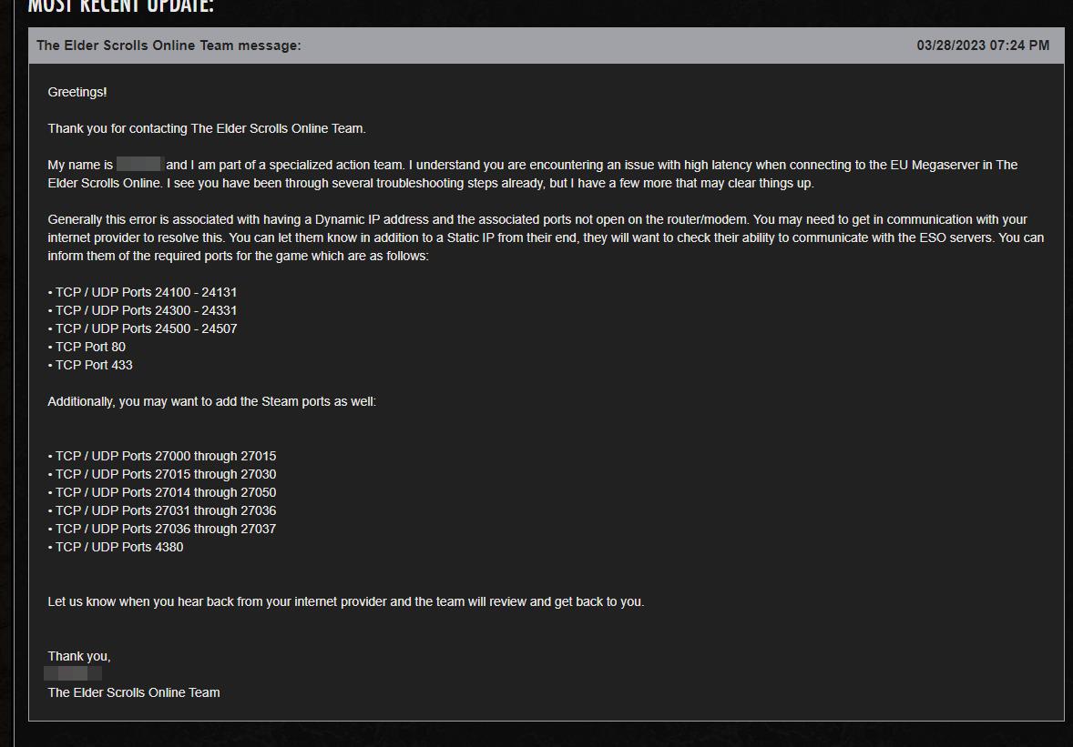Click the 'Ports 27036 through 27037' line
Viewport: 1073px width, 747px height.
tap(162, 529)
